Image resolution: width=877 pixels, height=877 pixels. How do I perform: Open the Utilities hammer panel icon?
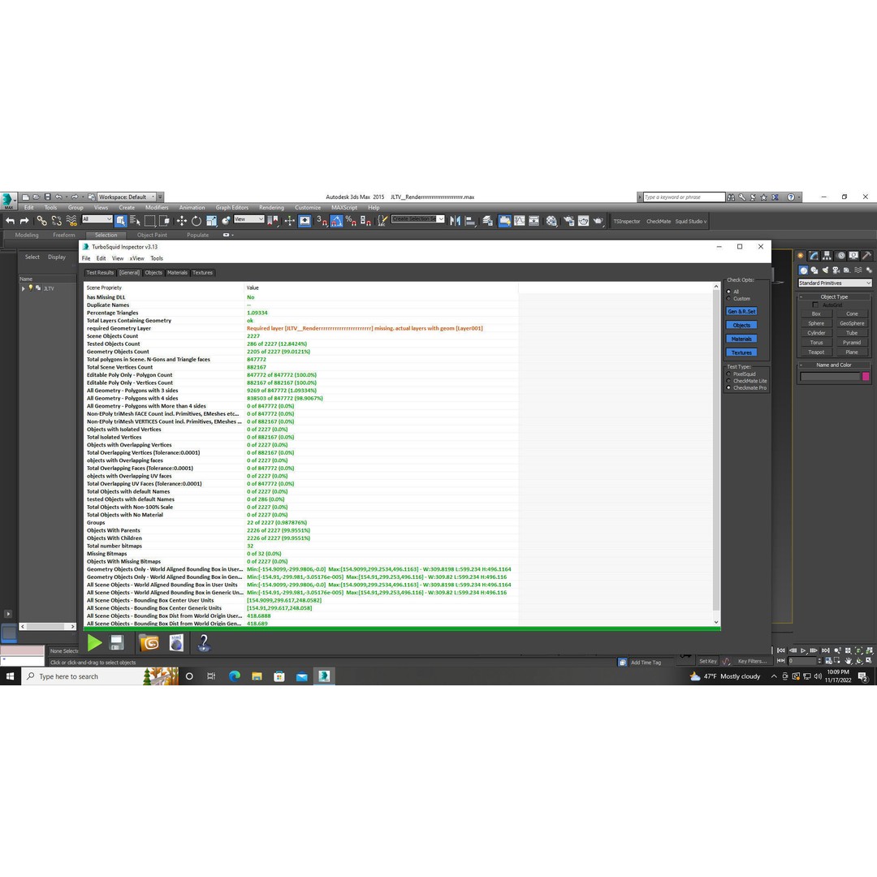coord(867,256)
